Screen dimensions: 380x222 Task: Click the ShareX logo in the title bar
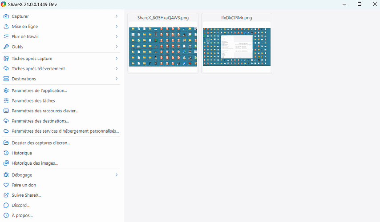[3, 4]
